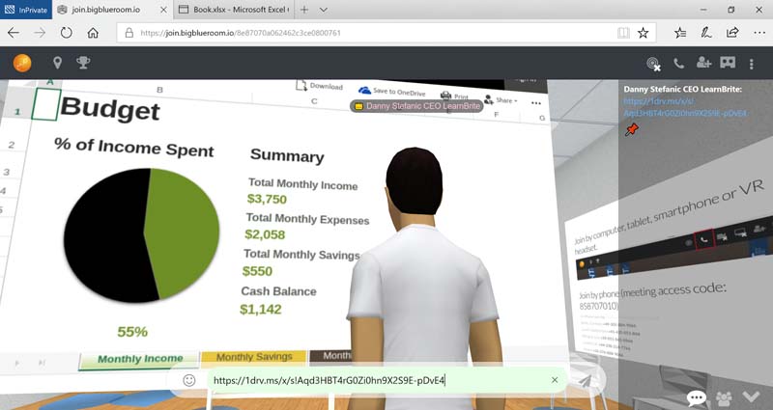Click the red pushpin in chat
This screenshot has height=410, width=773.
(632, 129)
